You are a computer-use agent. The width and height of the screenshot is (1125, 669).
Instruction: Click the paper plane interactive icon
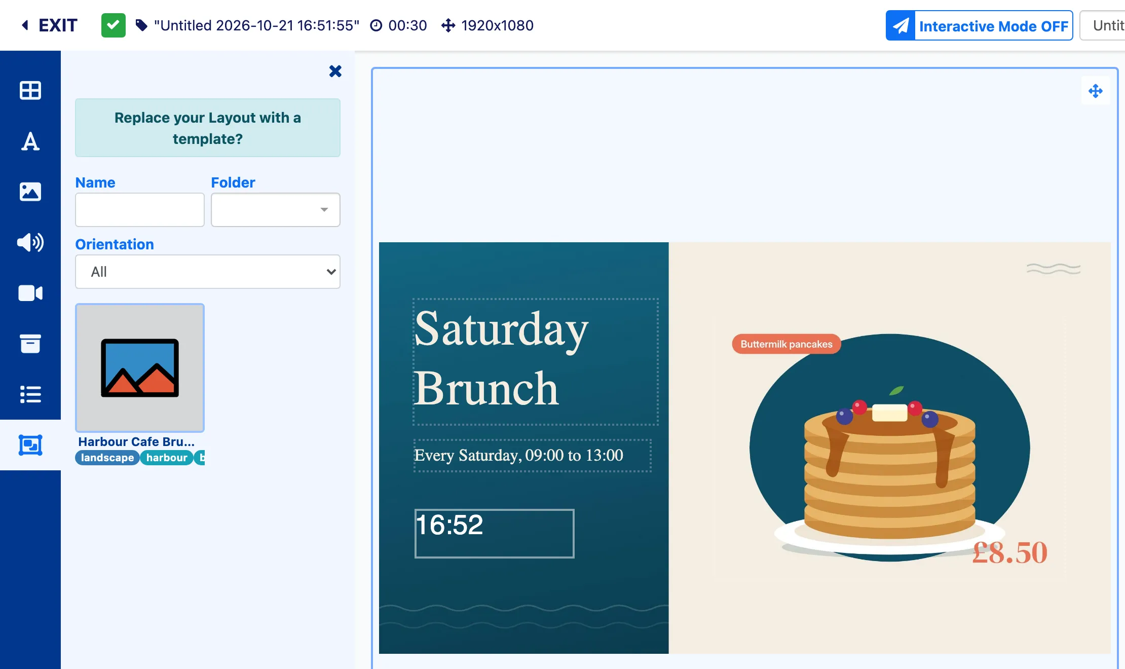click(901, 26)
